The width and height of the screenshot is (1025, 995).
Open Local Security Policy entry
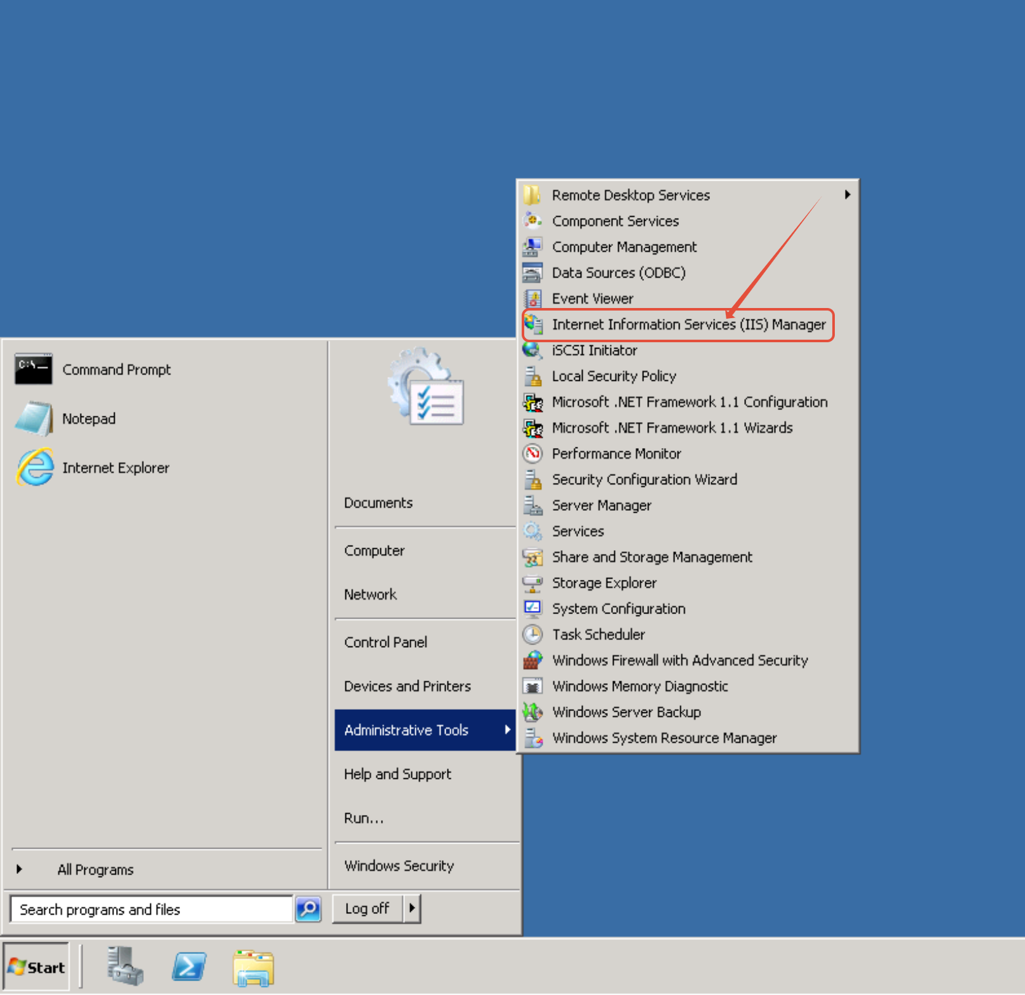point(688,376)
